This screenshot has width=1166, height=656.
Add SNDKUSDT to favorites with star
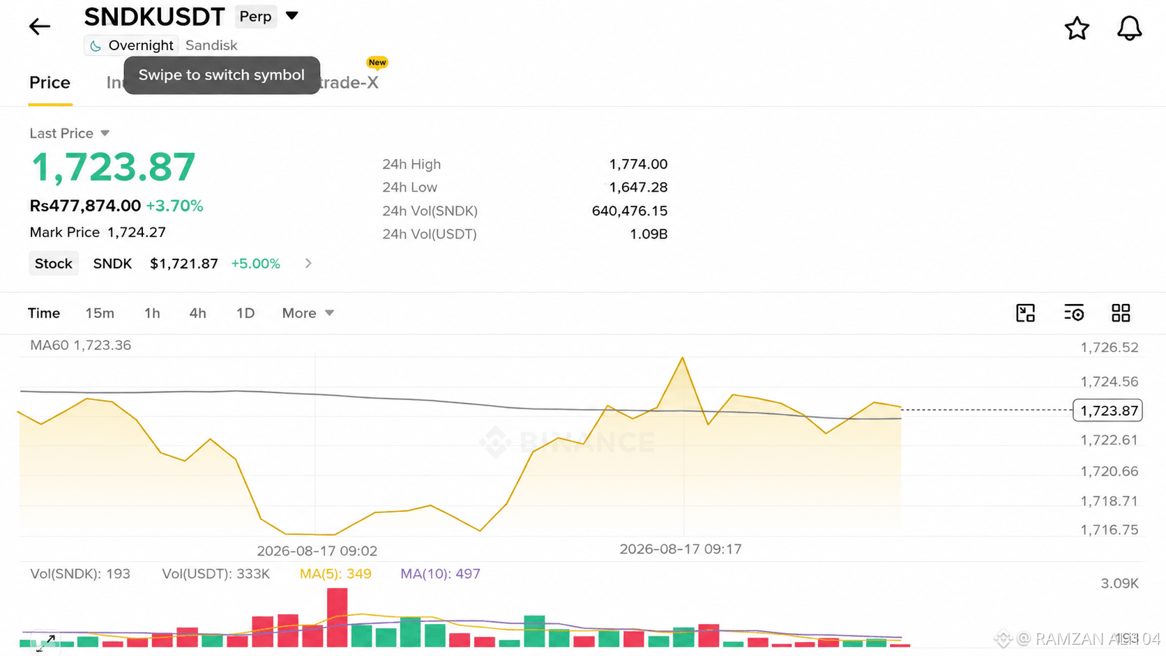point(1077,29)
